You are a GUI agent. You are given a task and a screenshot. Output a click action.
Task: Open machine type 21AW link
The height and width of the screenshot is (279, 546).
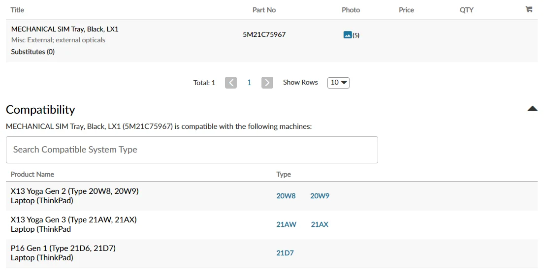(287, 224)
